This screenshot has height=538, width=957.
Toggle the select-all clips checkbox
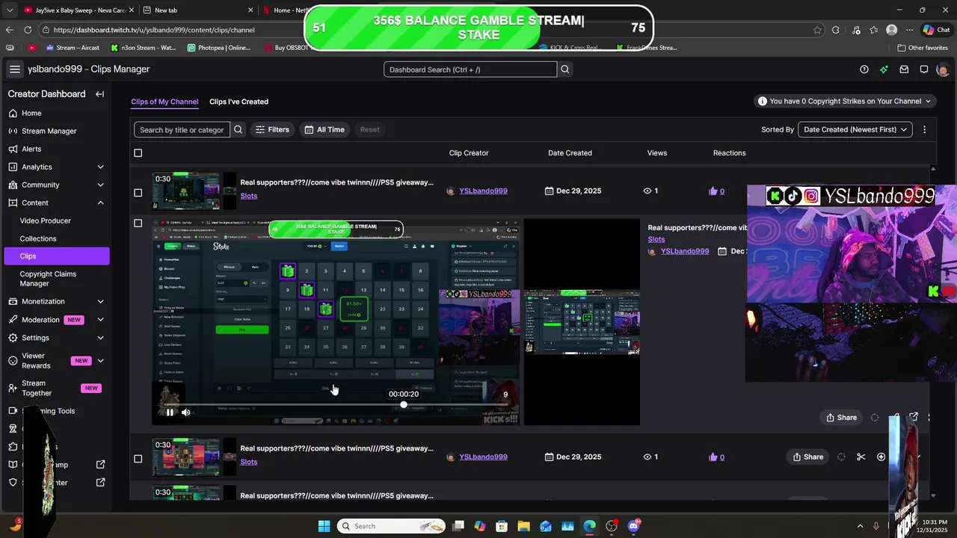pos(138,153)
